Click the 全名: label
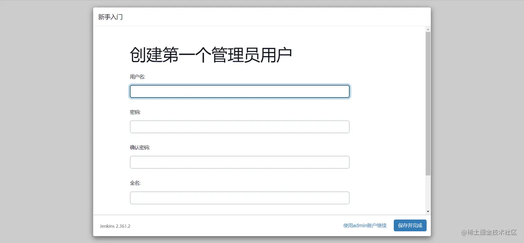 tap(135, 183)
